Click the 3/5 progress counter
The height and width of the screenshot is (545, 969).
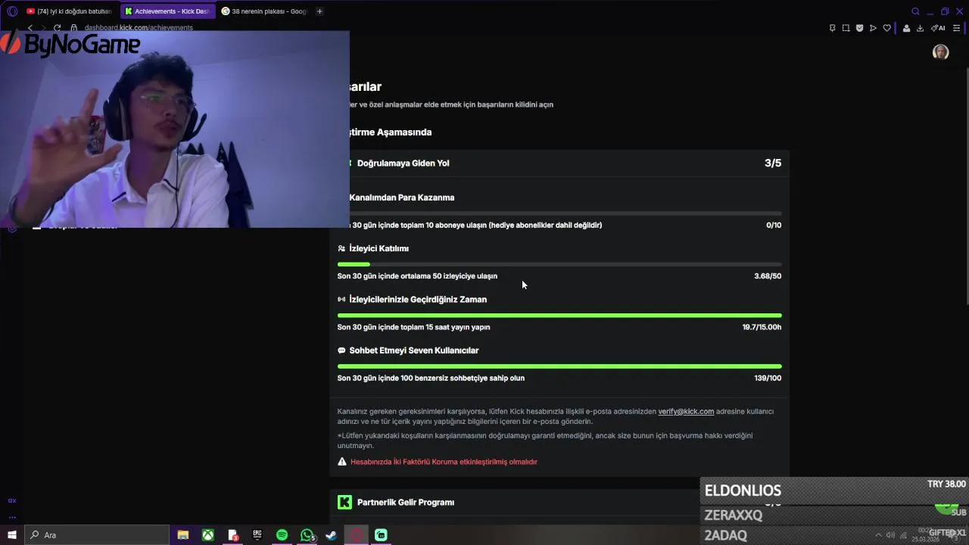[773, 163]
